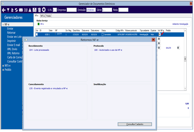Select Imprimir in the sidebar
The width and height of the screenshot is (194, 132).
click(11, 41)
